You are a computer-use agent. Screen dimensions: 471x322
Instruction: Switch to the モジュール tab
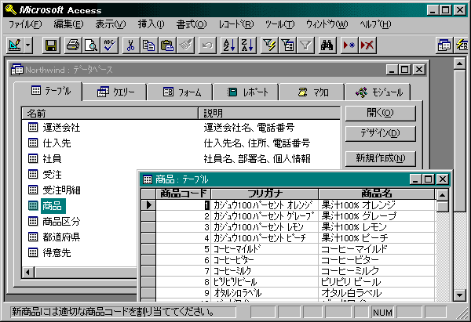[x=378, y=92]
